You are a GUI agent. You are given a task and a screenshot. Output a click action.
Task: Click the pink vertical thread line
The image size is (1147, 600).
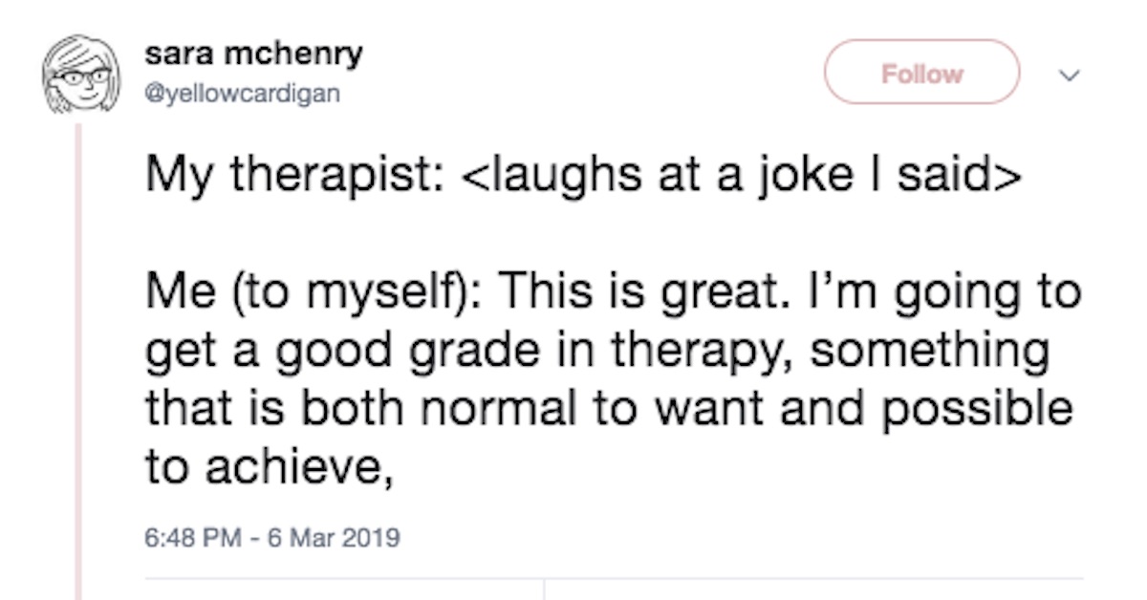[x=79, y=363]
